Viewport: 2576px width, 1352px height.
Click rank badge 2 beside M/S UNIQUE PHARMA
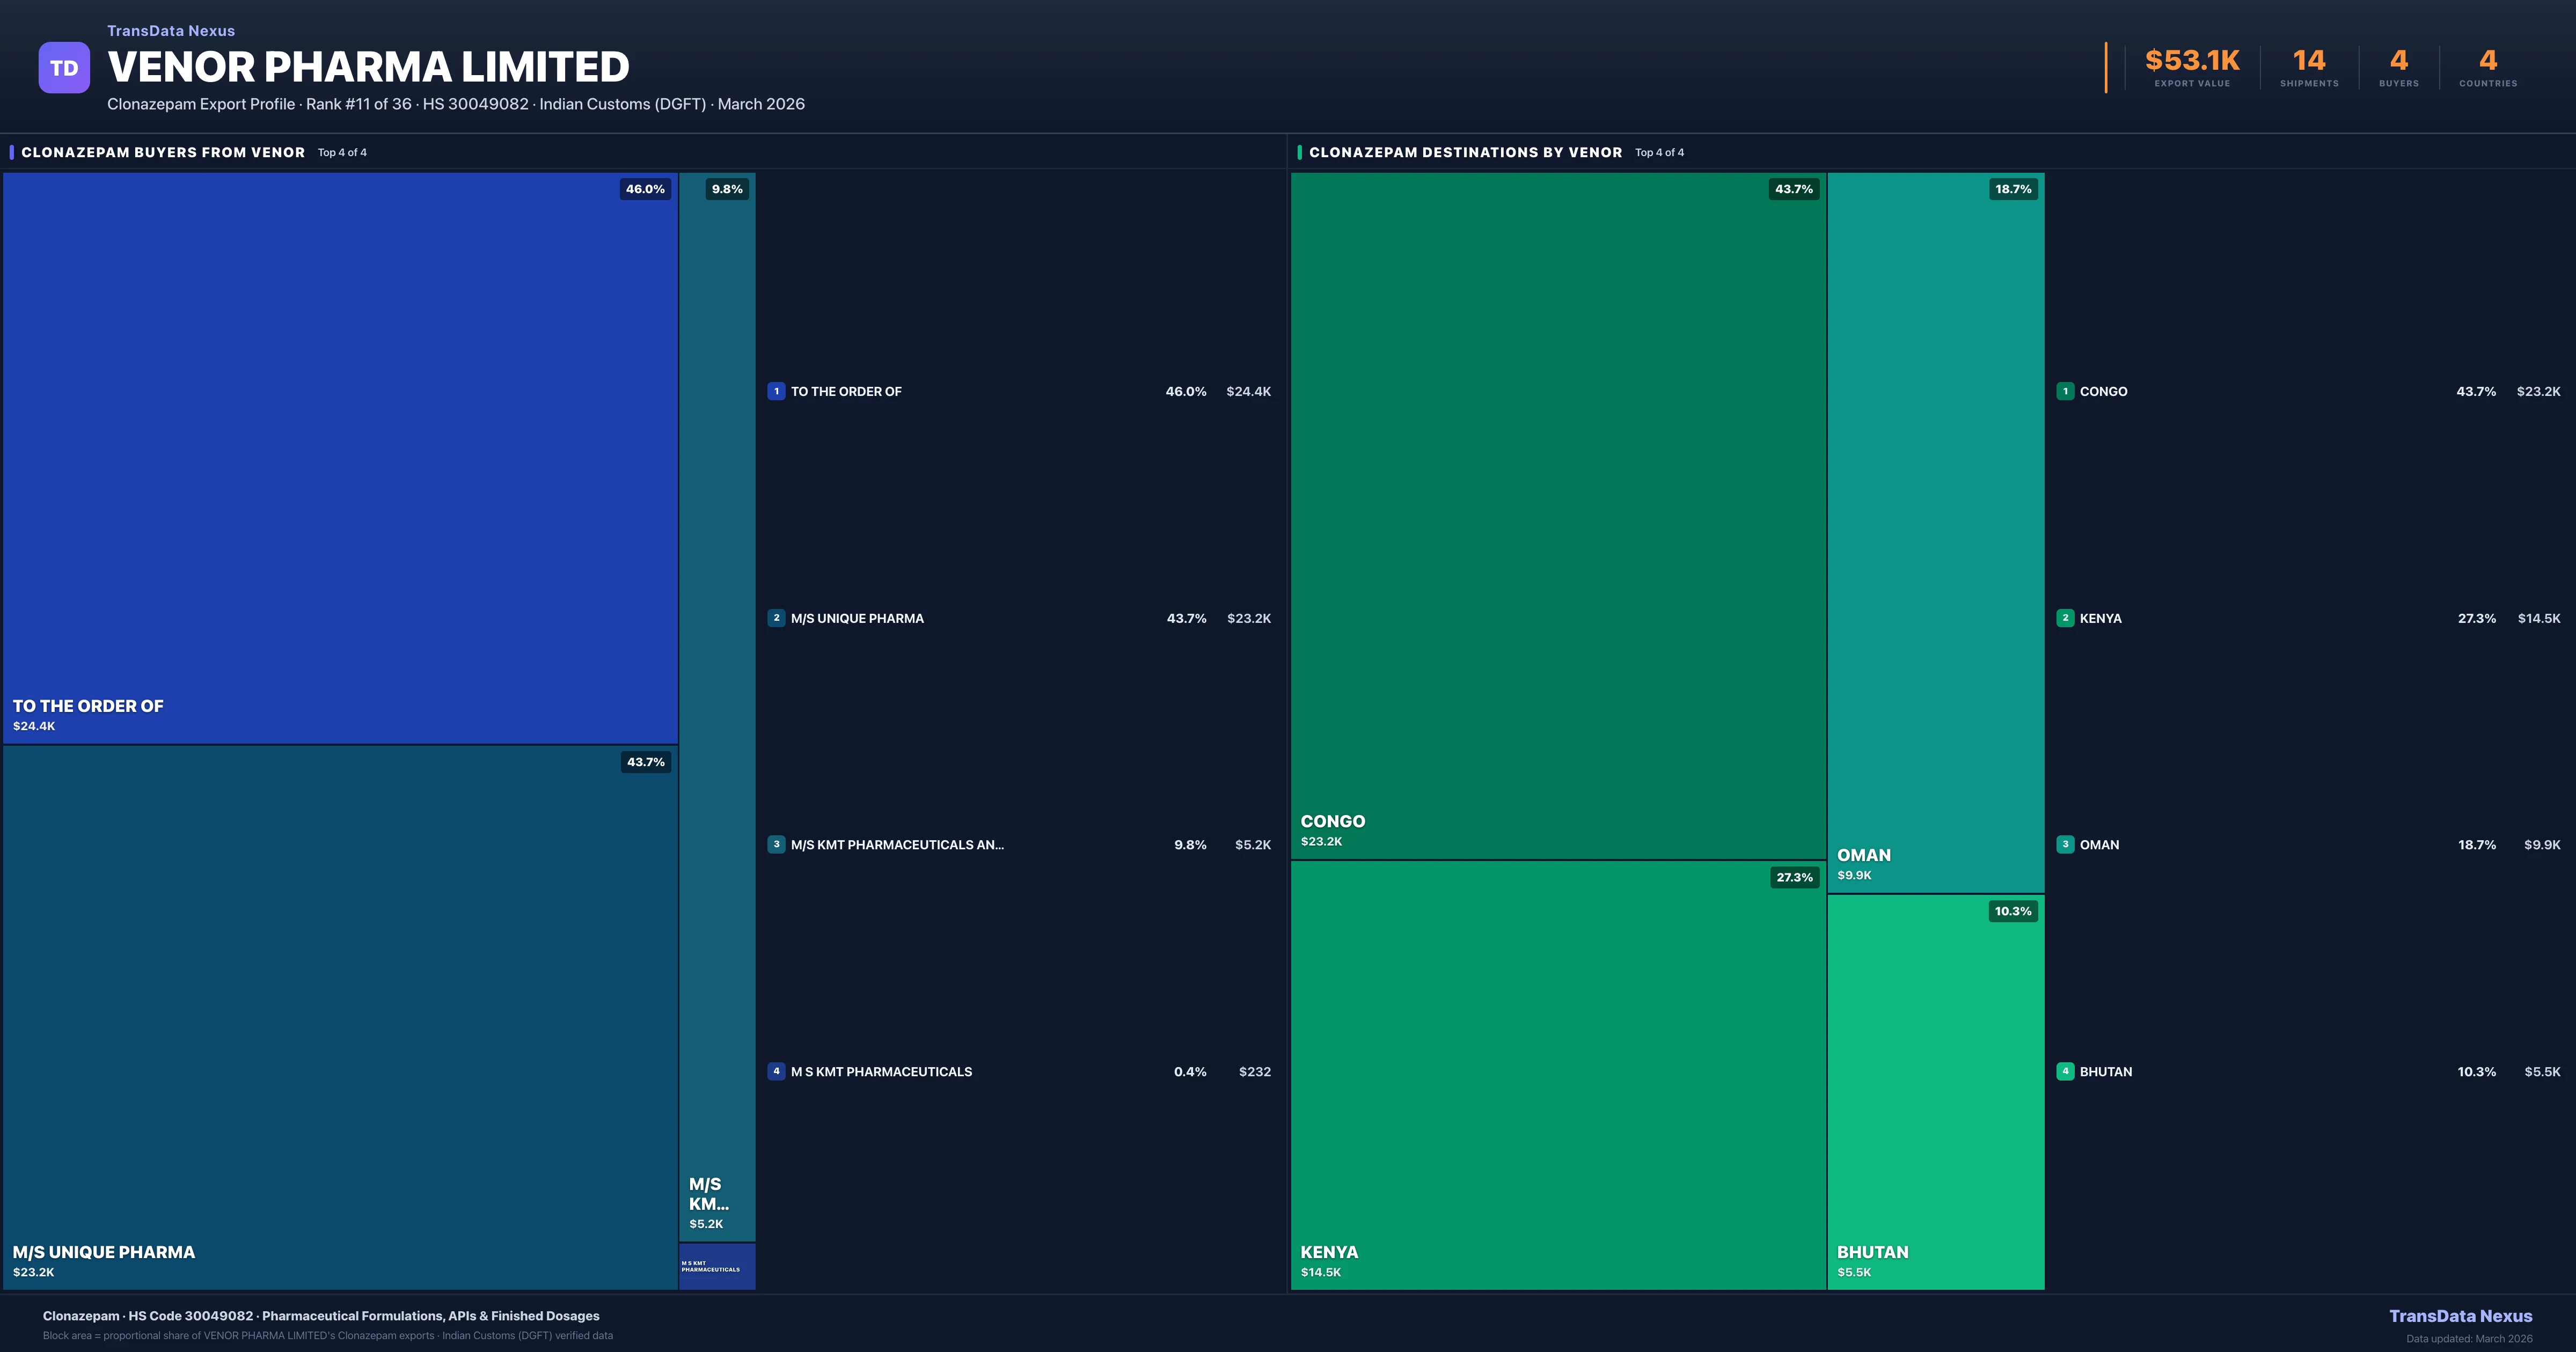pyautogui.click(x=776, y=618)
